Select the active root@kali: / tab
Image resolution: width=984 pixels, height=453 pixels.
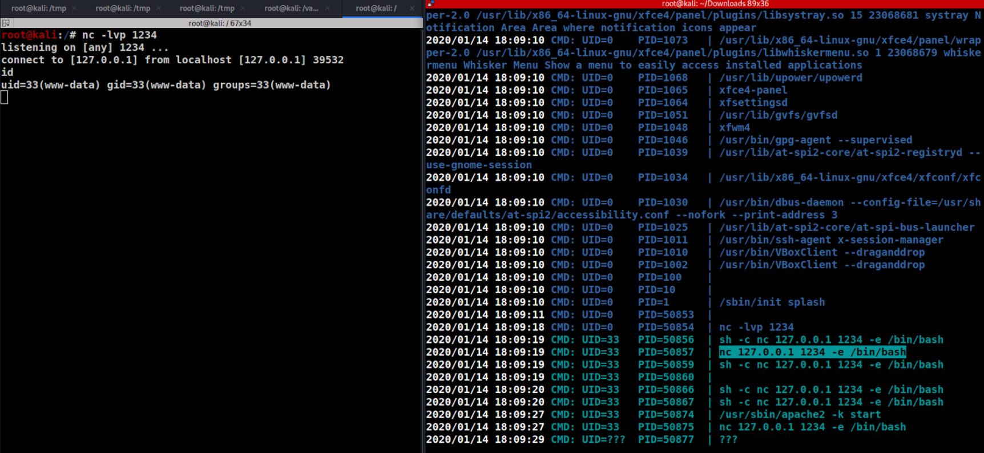tap(376, 8)
